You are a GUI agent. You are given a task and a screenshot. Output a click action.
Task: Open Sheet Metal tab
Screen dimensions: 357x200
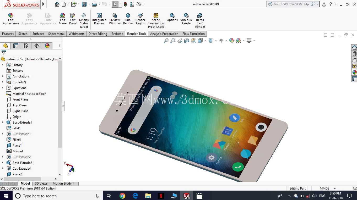point(56,34)
